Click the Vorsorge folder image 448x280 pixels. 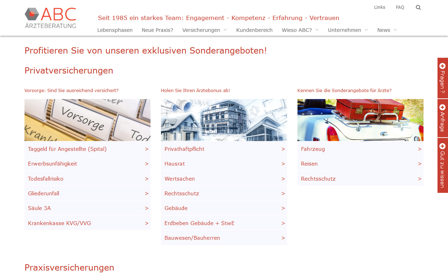pos(87,120)
